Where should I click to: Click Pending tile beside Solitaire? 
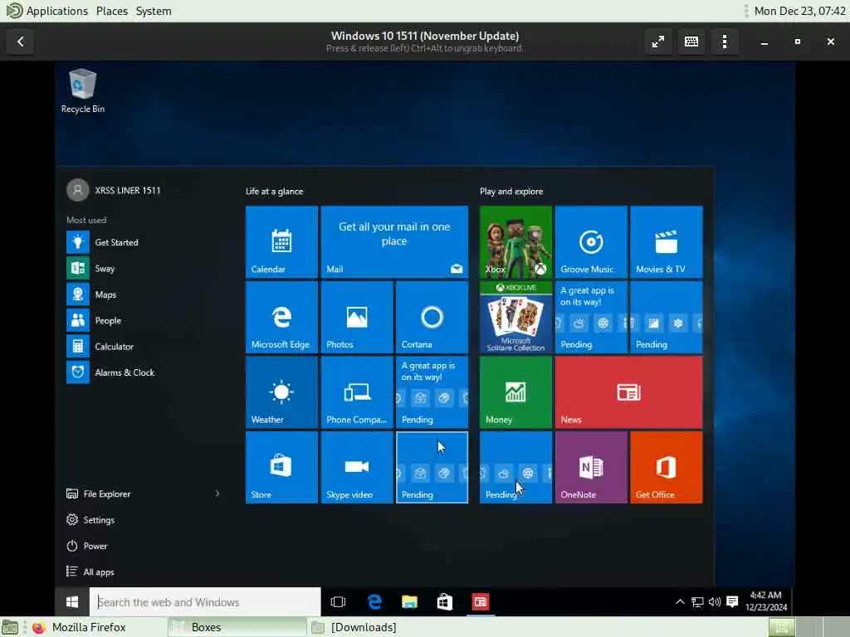tap(591, 317)
